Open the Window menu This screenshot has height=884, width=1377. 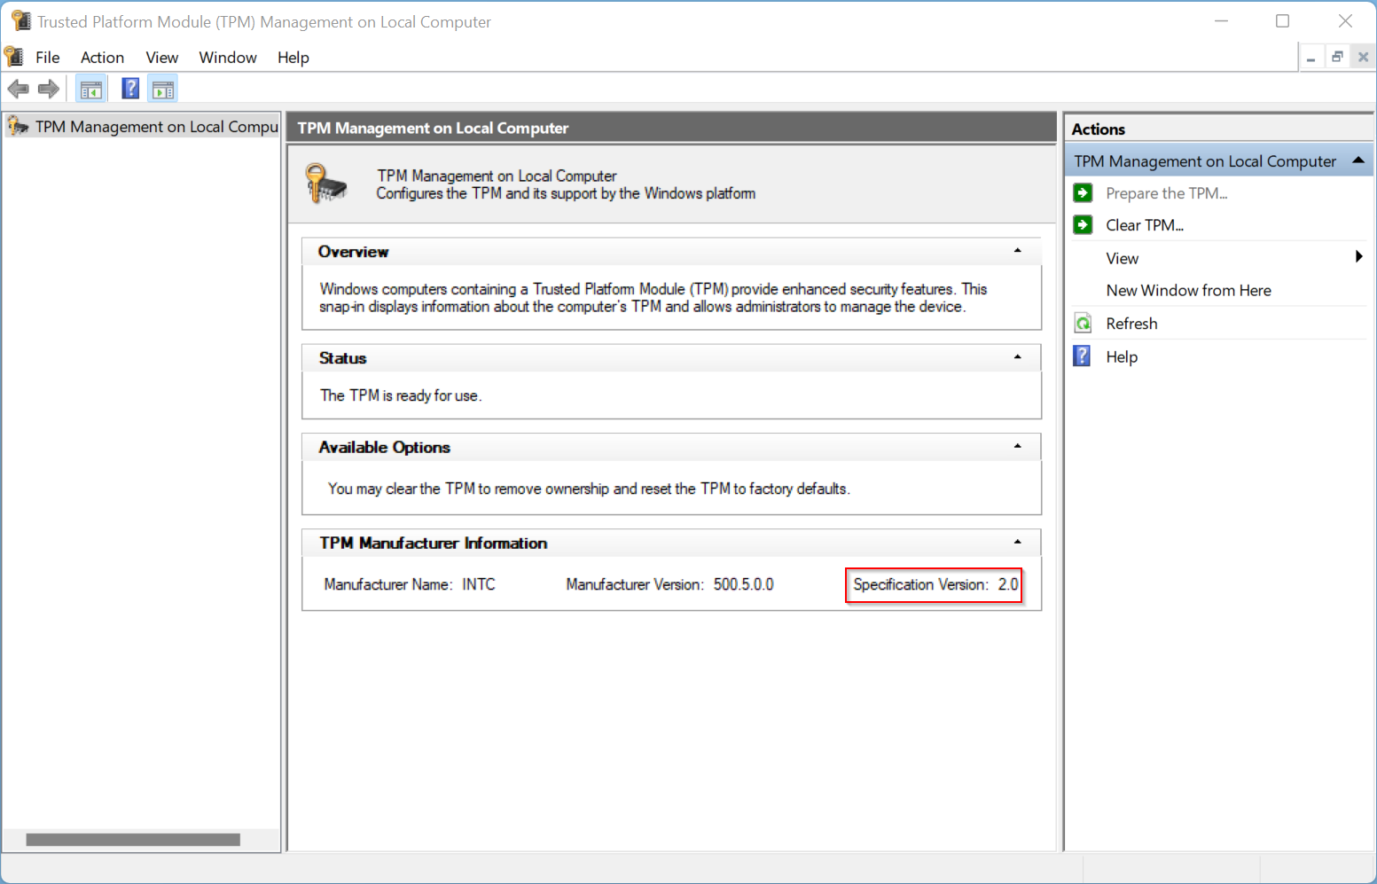(x=228, y=58)
